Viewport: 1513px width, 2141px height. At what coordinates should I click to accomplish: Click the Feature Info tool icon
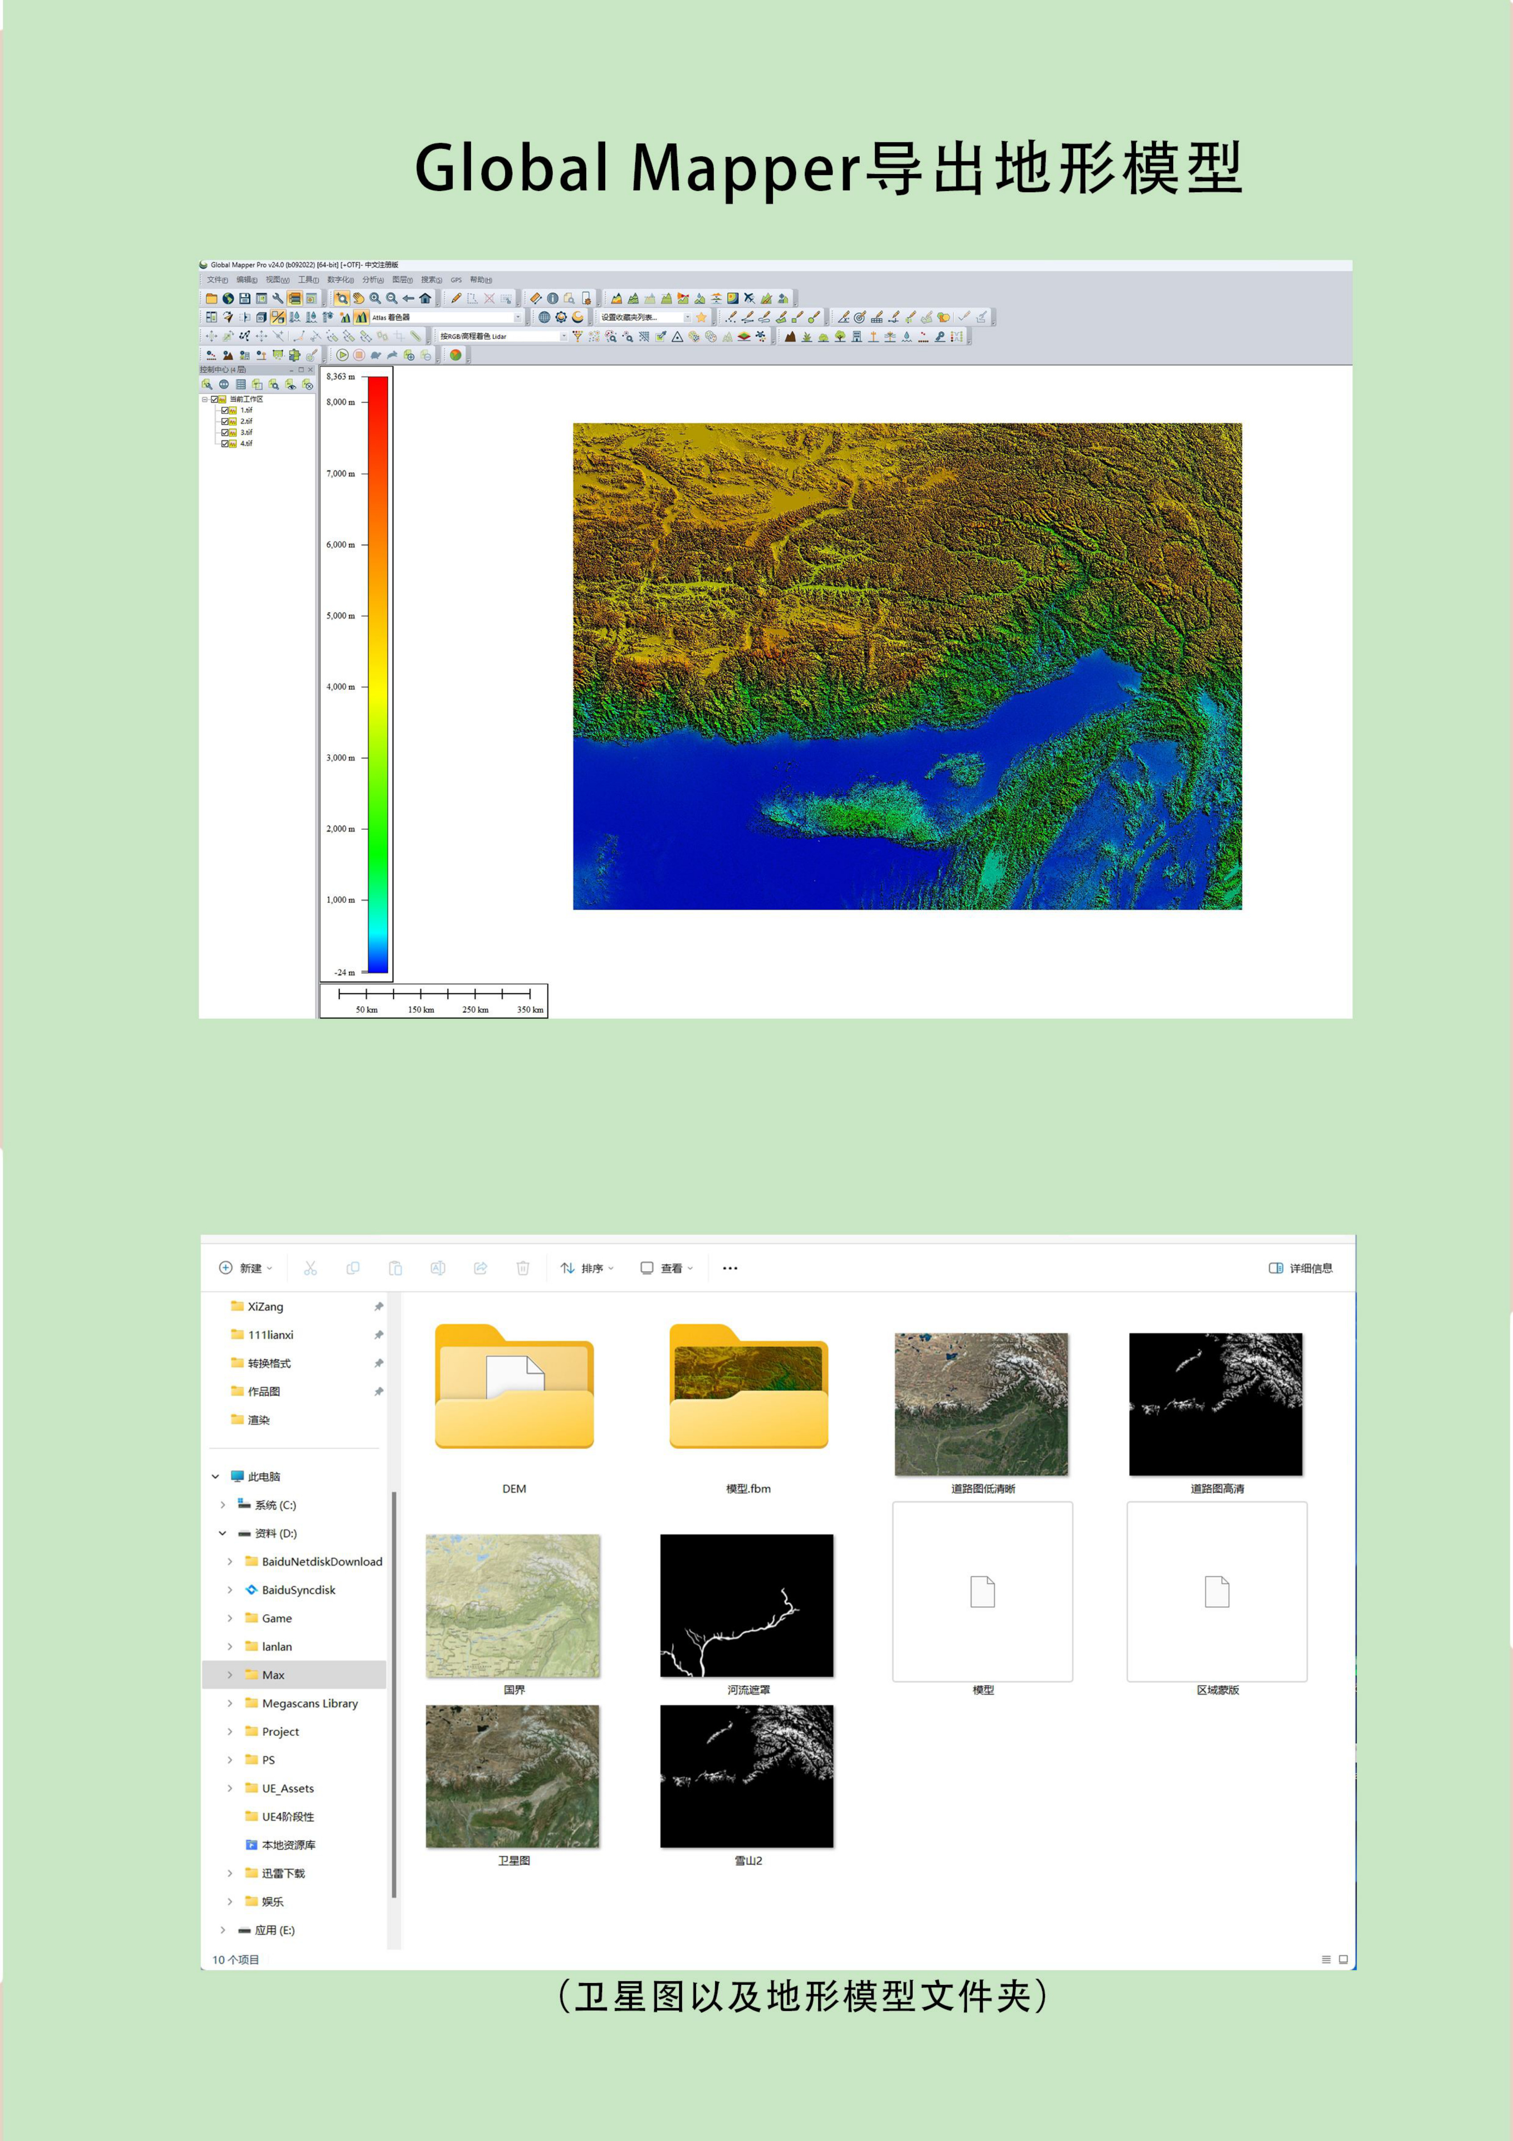pos(553,298)
